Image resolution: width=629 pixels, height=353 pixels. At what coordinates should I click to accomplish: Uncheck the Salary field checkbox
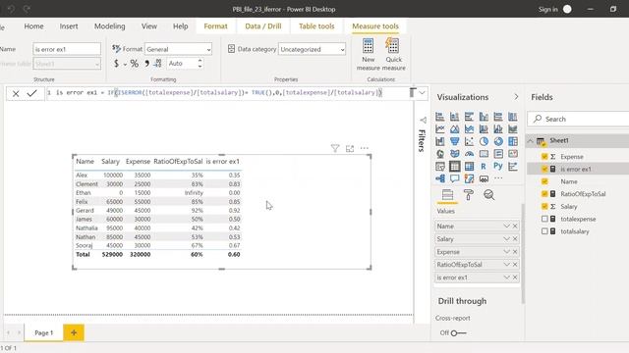point(544,206)
